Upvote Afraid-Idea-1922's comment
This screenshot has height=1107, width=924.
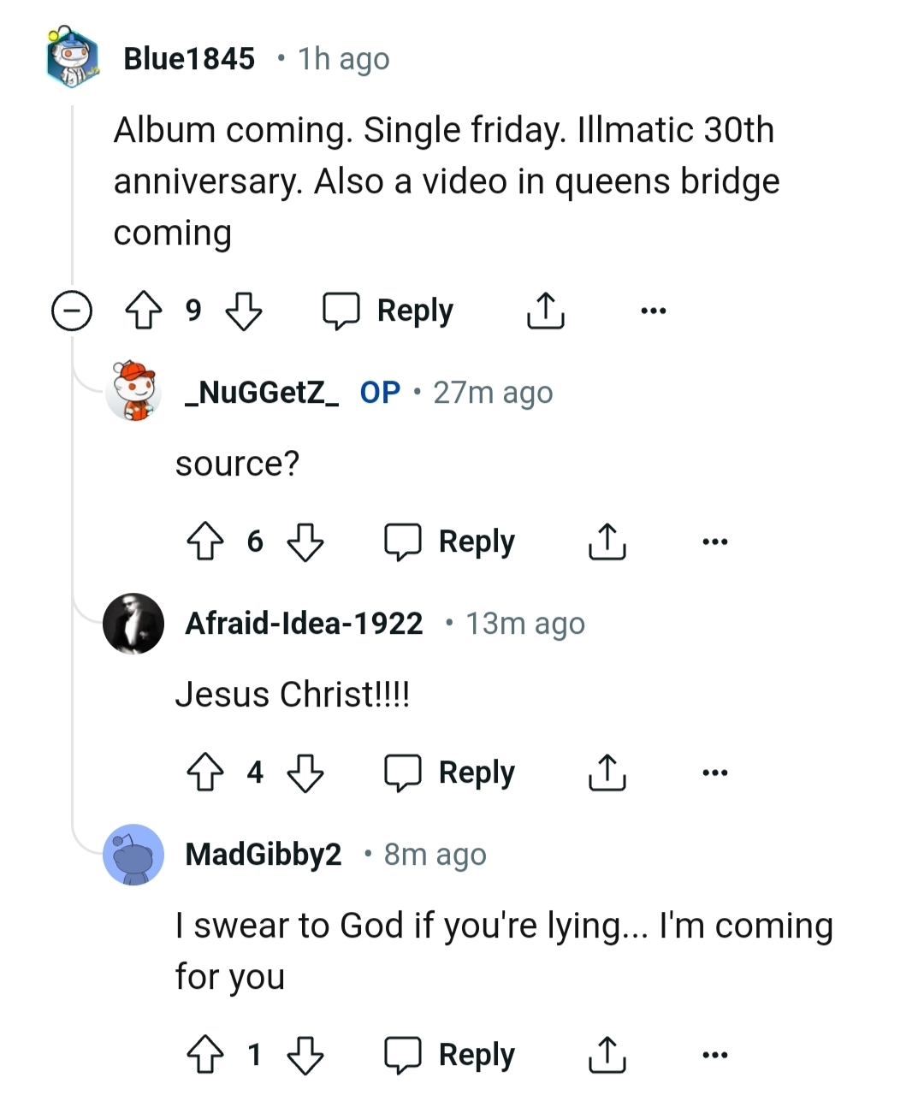click(205, 773)
